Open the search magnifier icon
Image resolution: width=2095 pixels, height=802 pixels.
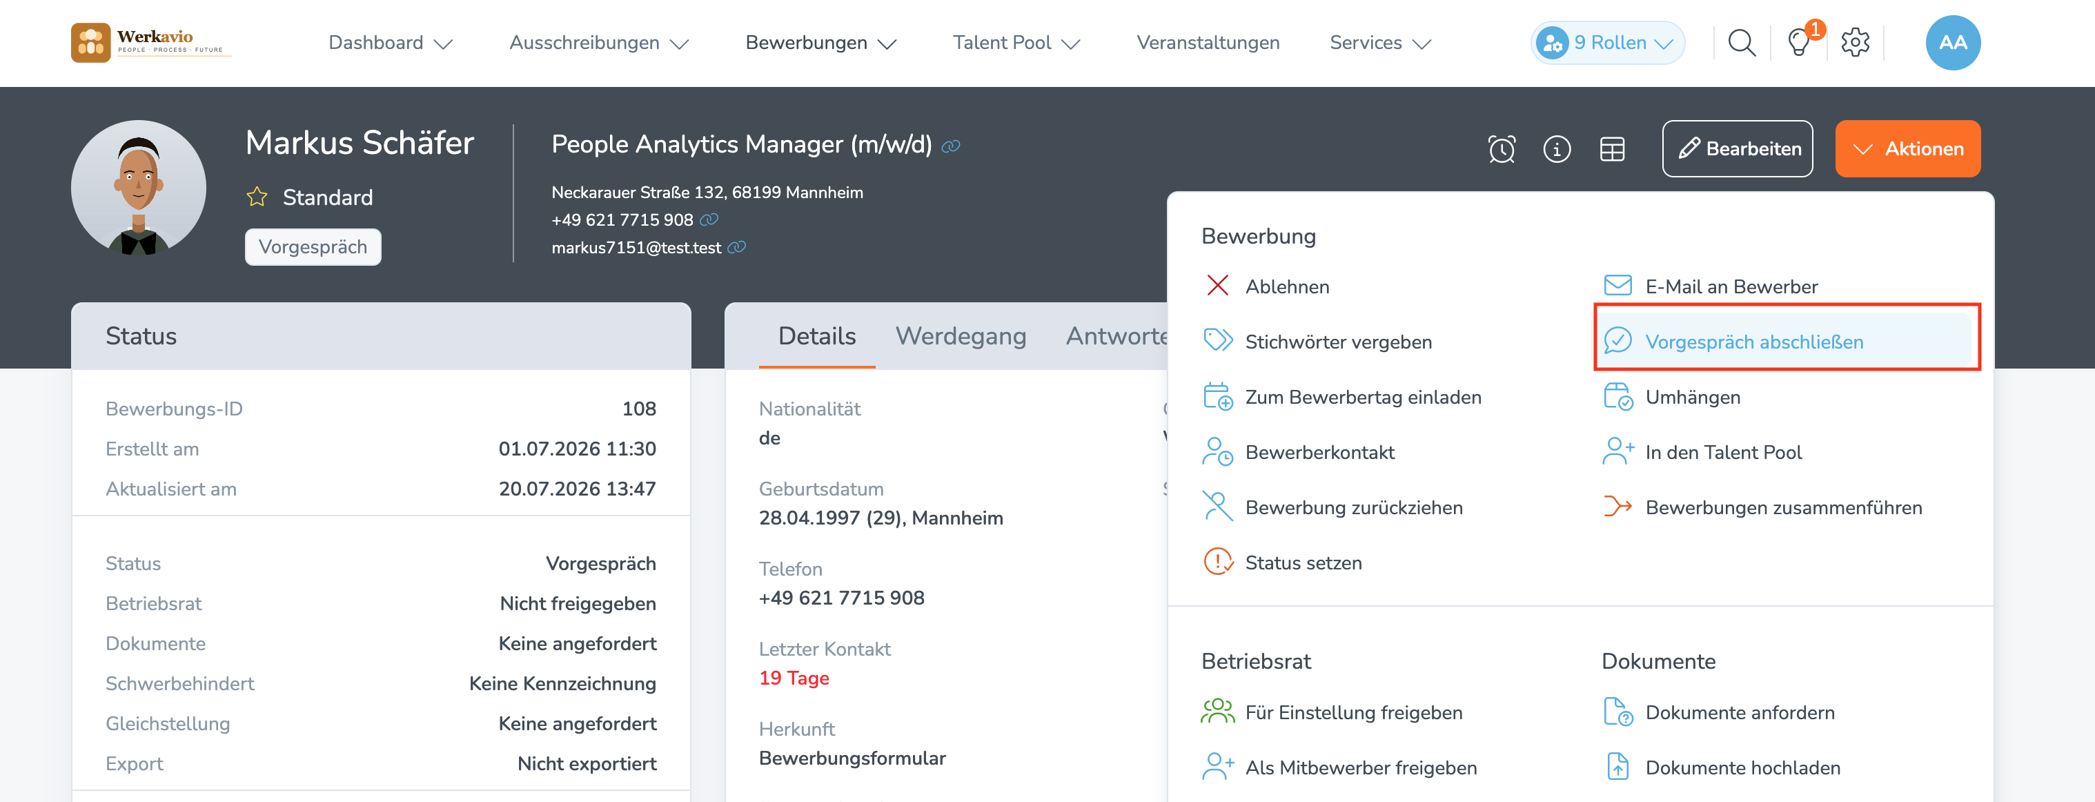coord(1741,42)
